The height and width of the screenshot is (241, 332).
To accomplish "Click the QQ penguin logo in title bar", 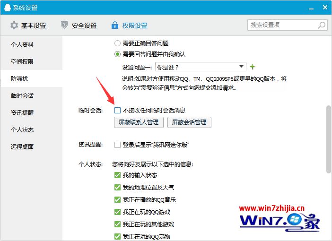I will 8,8.
